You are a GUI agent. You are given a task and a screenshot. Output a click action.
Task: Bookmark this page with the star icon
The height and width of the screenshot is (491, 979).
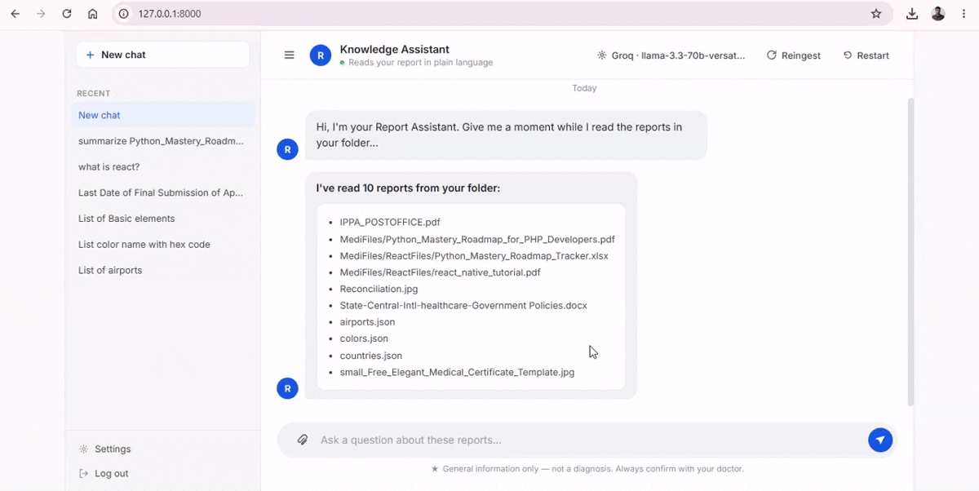tap(876, 14)
